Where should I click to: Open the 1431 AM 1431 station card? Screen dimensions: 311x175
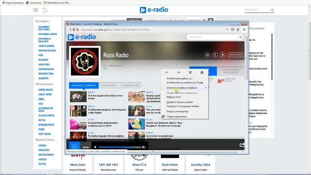coord(108,164)
